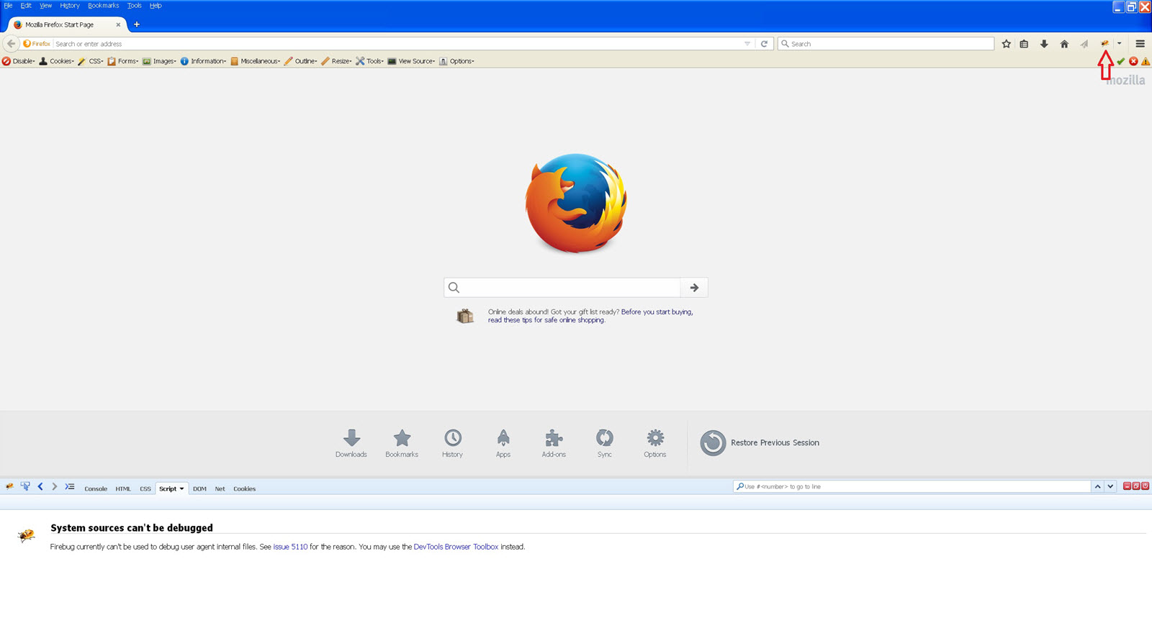The height and width of the screenshot is (628, 1152).
Task: Switch to the Firebug HTML tab
Action: point(123,488)
